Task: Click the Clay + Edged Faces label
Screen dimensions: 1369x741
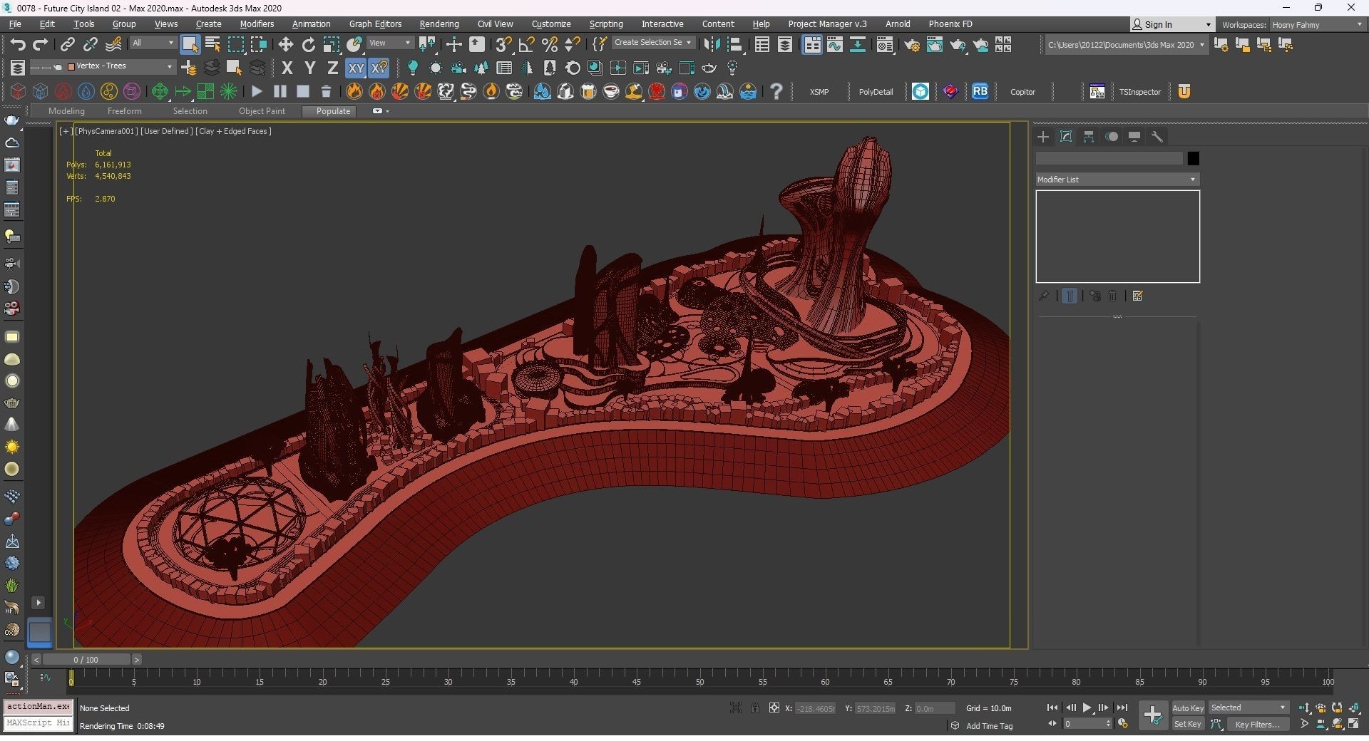Action: pyautogui.click(x=233, y=131)
